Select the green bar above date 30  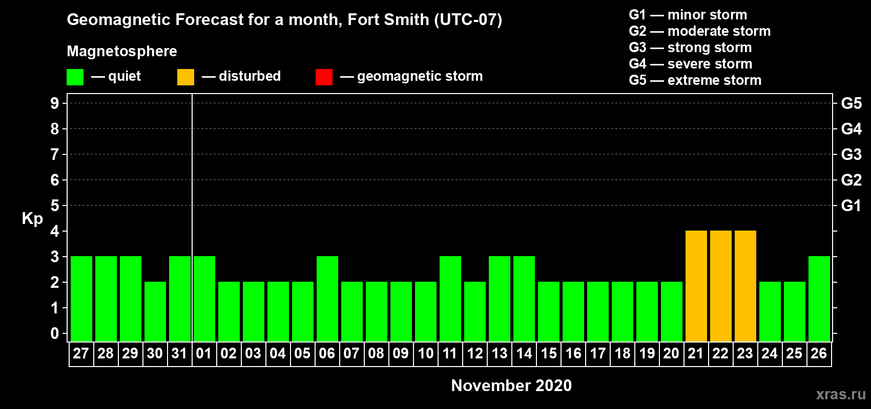tap(155, 311)
